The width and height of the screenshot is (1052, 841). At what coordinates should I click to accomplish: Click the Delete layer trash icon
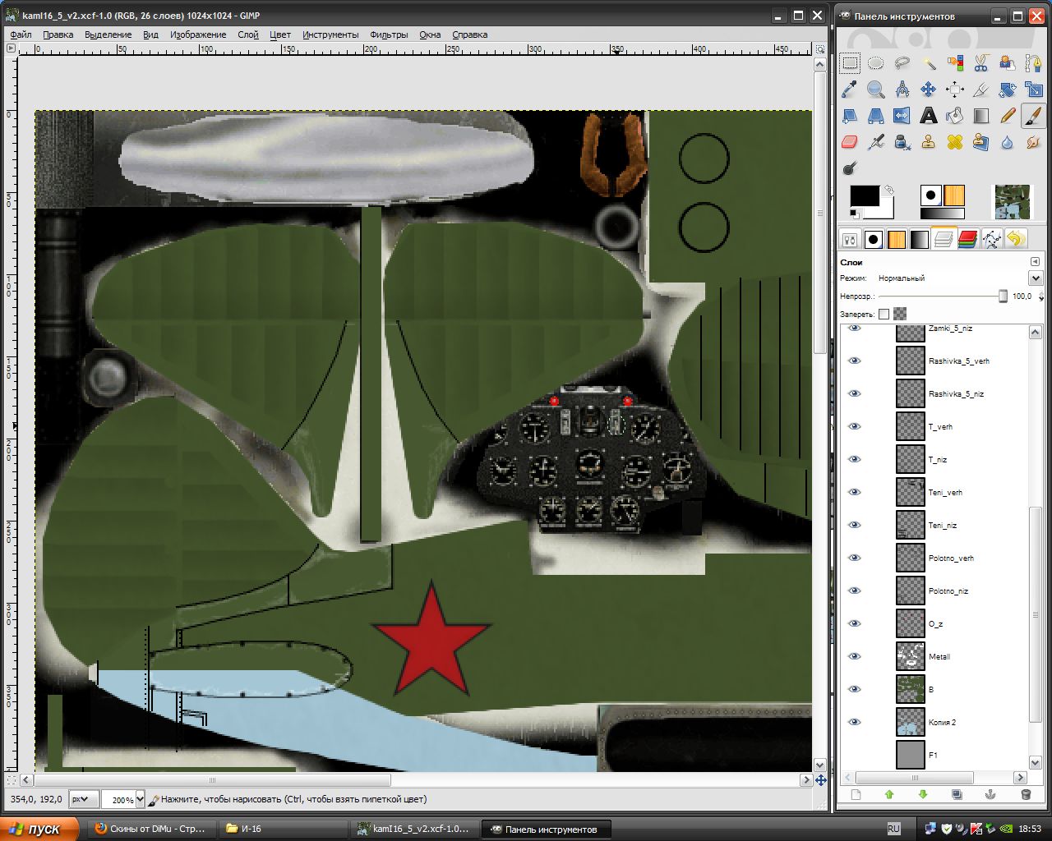click(1025, 794)
